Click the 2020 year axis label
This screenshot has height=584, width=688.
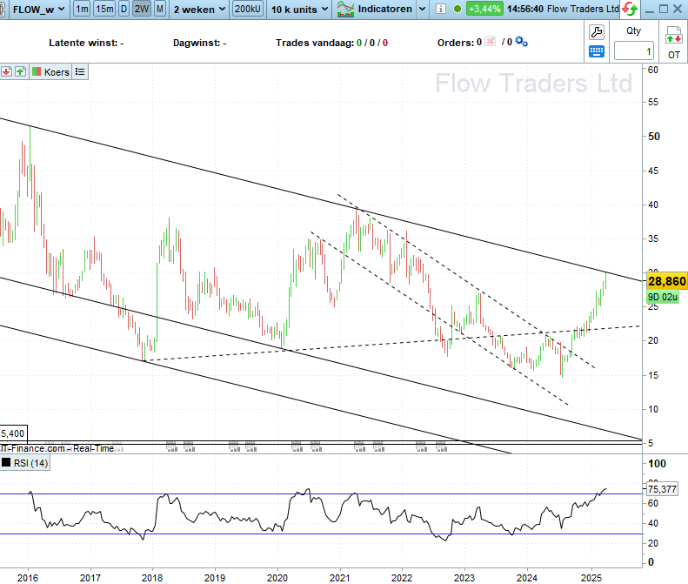(x=277, y=578)
